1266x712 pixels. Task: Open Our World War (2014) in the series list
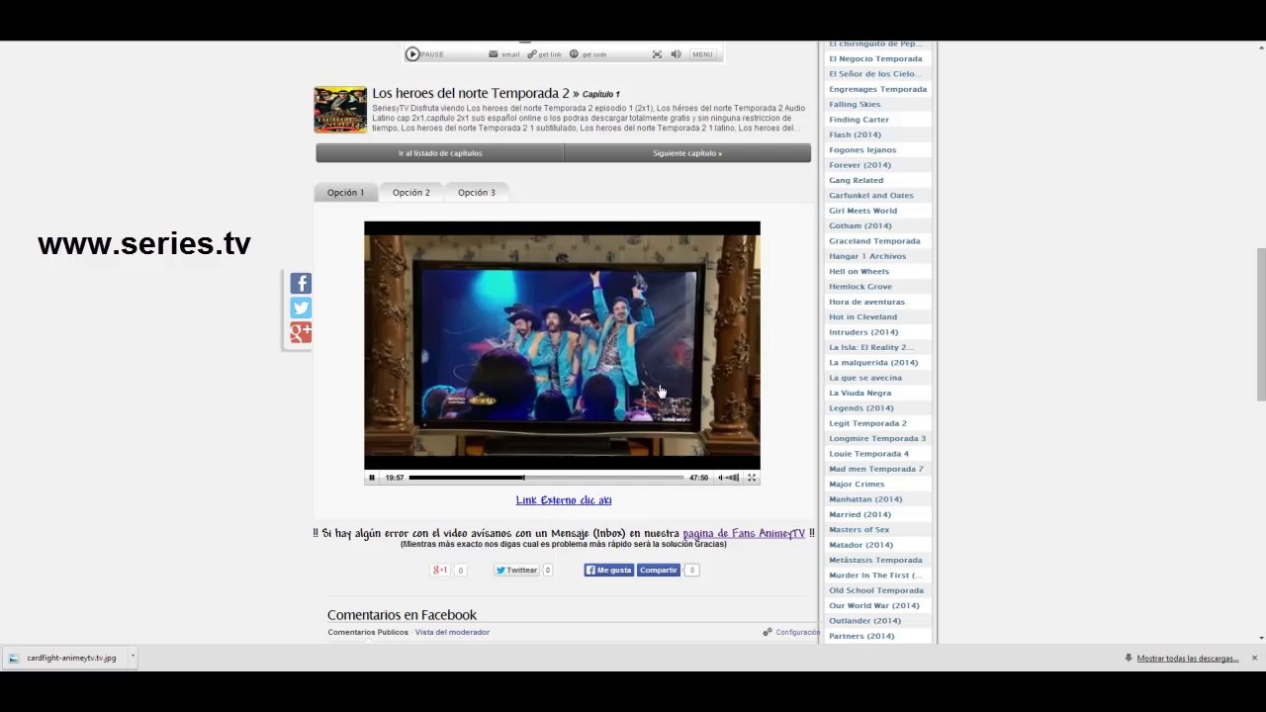click(873, 606)
